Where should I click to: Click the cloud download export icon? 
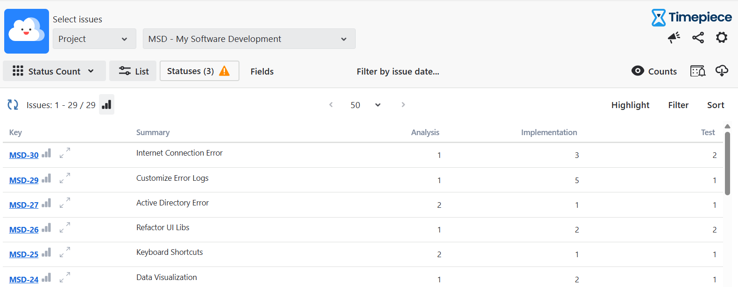(x=722, y=71)
